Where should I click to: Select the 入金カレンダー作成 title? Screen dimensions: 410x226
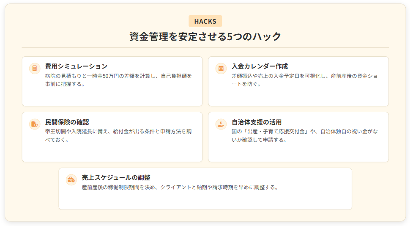[x=260, y=66]
